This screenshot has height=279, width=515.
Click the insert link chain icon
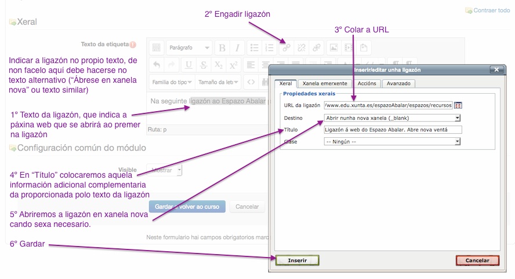tap(286, 48)
